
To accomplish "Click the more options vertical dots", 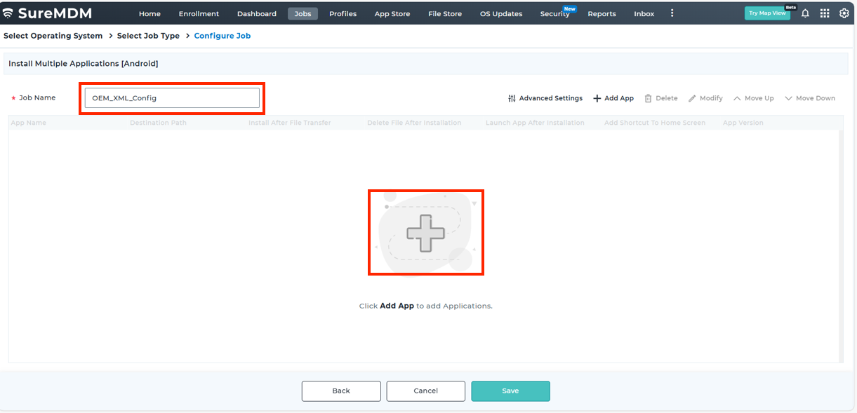I will pyautogui.click(x=672, y=13).
